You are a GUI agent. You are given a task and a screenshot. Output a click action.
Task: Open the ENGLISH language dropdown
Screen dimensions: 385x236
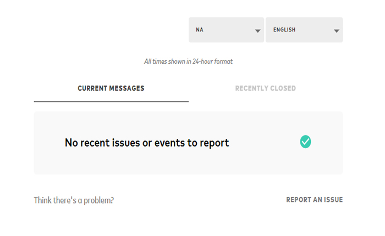pyautogui.click(x=304, y=30)
